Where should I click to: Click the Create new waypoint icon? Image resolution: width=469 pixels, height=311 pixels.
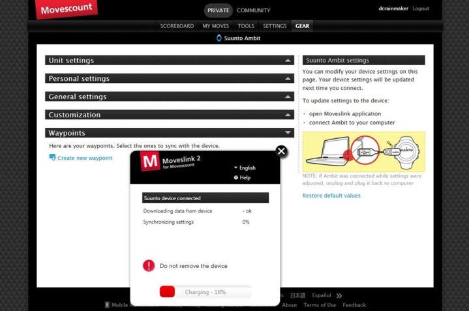coord(52,157)
